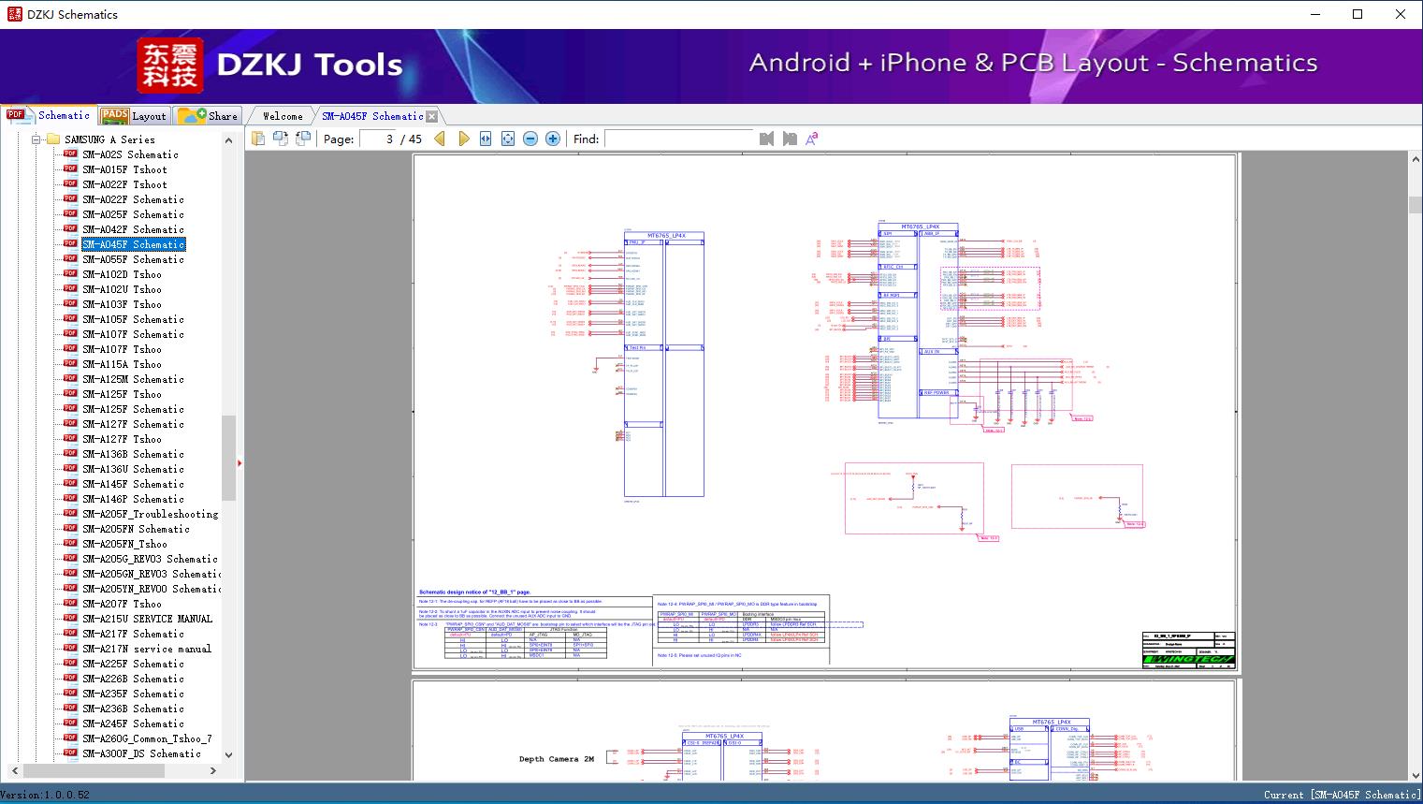Open the Share tab
The width and height of the screenshot is (1423, 804).
210,116
